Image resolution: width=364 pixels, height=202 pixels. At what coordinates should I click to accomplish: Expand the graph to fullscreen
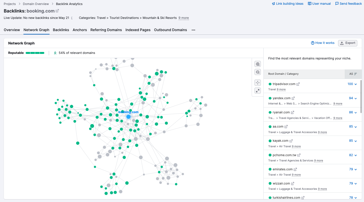(258, 91)
